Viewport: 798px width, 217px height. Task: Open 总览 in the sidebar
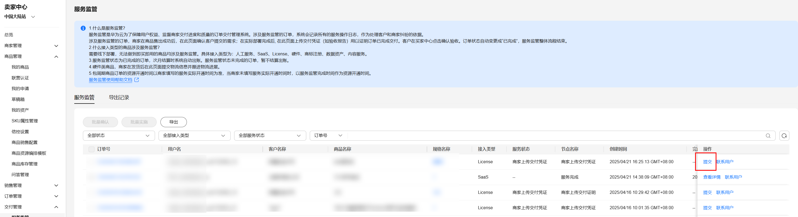pos(9,35)
